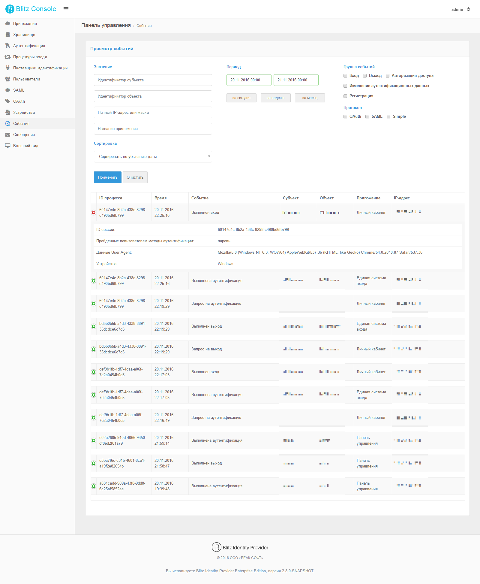Click the Процедуры входа arrows icon

pos(8,57)
